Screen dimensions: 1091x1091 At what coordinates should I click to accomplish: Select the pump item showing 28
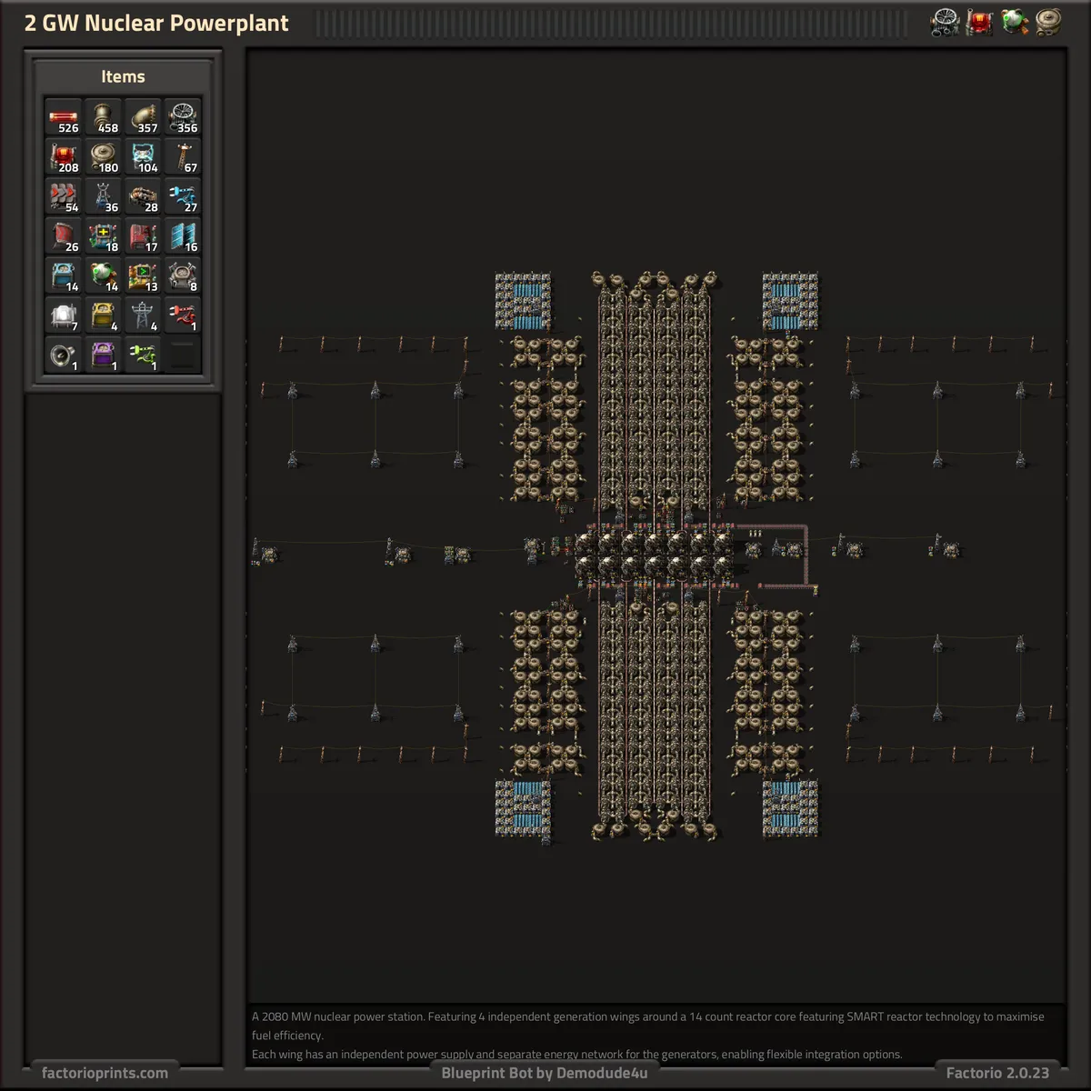pyautogui.click(x=143, y=196)
